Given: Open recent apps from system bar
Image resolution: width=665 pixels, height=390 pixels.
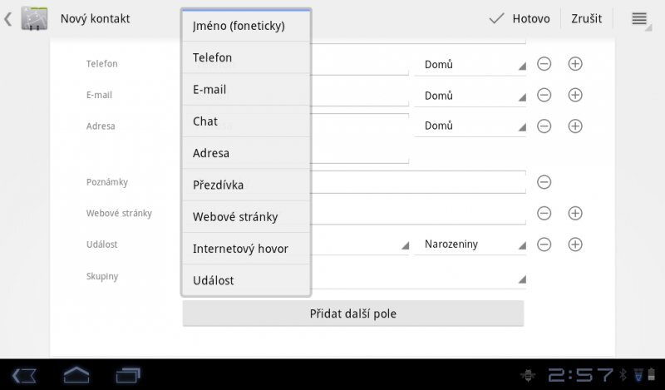Looking at the screenshot, I should click(x=129, y=375).
